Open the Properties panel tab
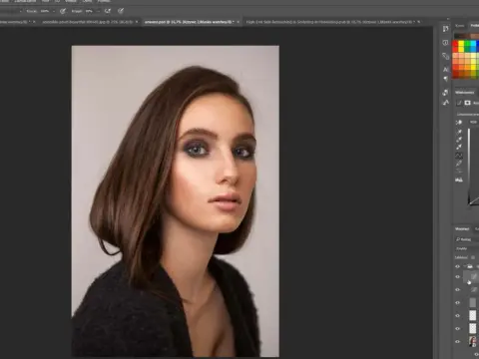The height and width of the screenshot is (359, 479). 464,92
